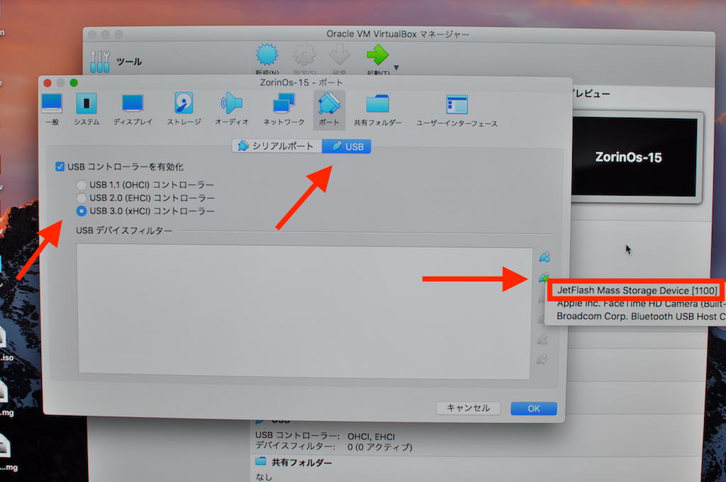Switch to the シリアルポート tab
This screenshot has width=726, height=482.
[x=277, y=146]
